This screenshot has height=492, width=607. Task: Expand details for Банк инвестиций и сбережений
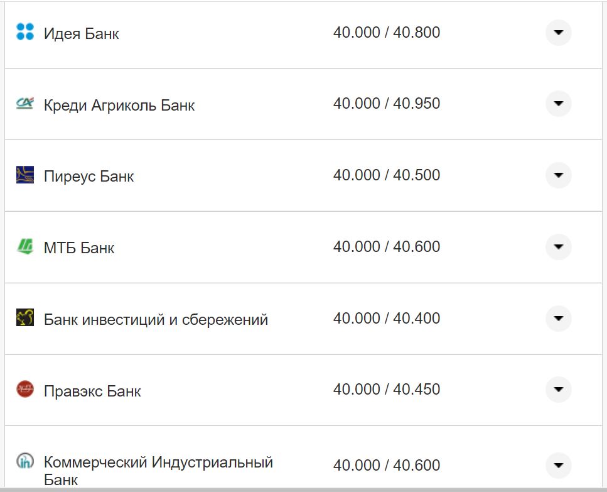pos(557,318)
